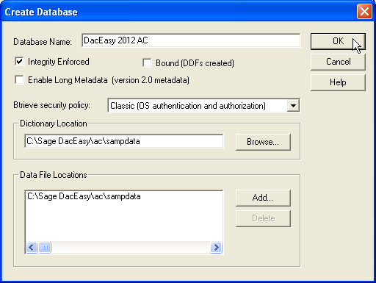Image resolution: width=376 pixels, height=283 pixels.
Task: Browse for the dictionary location
Action: point(263,142)
